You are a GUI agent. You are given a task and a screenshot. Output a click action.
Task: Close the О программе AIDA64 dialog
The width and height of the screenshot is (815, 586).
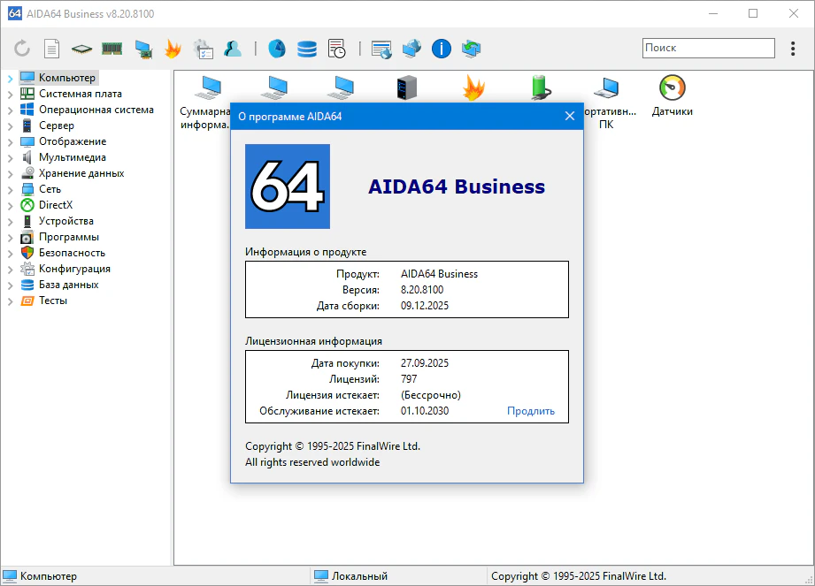pos(569,116)
